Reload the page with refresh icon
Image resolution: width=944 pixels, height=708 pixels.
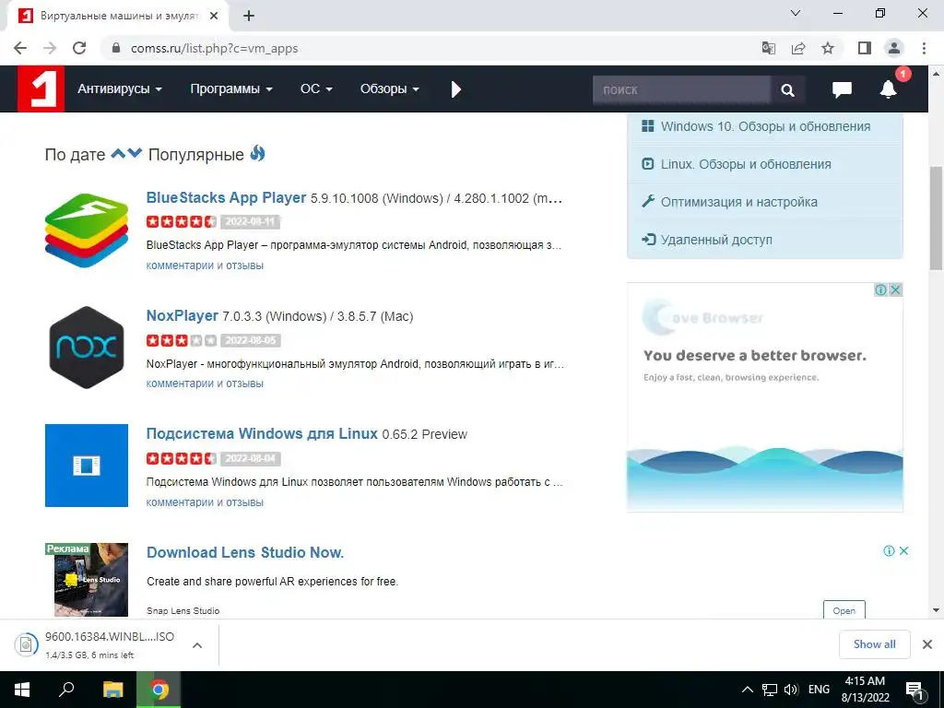click(x=79, y=48)
